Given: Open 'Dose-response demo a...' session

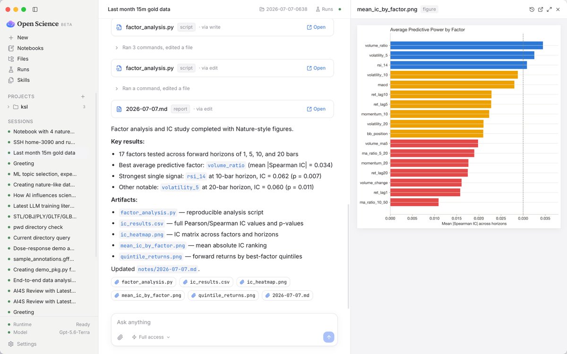Looking at the screenshot, I should point(44,248).
